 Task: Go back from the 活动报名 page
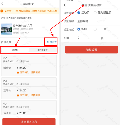coord(2,4)
